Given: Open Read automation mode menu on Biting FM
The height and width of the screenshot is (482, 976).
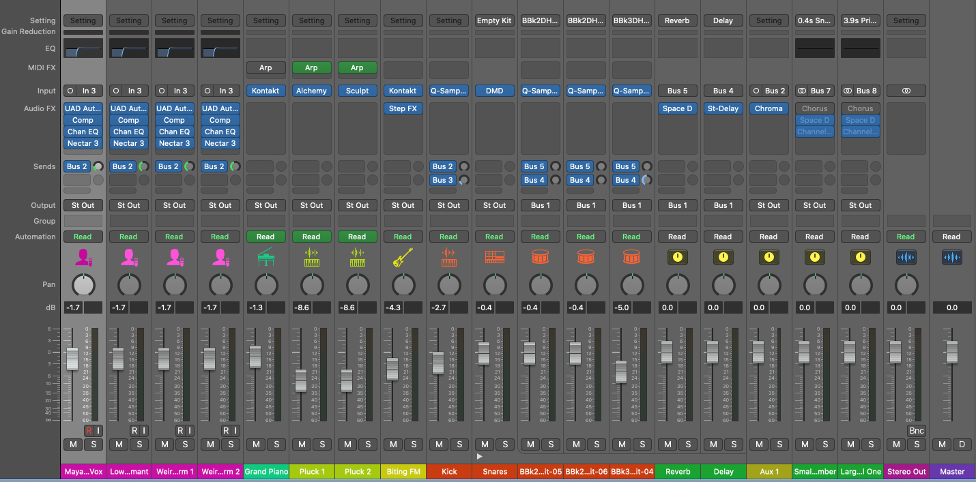Looking at the screenshot, I should pos(403,237).
